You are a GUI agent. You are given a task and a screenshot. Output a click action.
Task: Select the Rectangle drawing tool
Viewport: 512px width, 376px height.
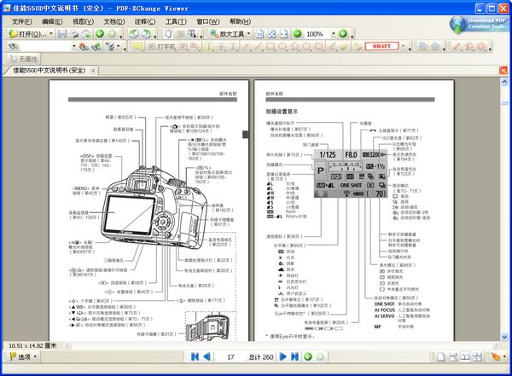270,47
